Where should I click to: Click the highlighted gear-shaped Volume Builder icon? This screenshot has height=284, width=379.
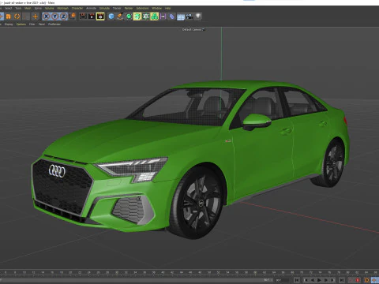pyautogui.click(x=146, y=17)
